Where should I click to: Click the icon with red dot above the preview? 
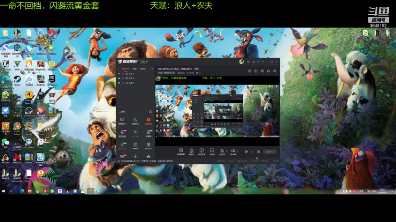click(x=250, y=71)
